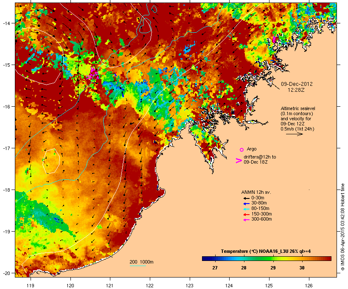
Task: Click the Temperature NOAA16_L3U colorbar title
Action: pyautogui.click(x=266, y=251)
